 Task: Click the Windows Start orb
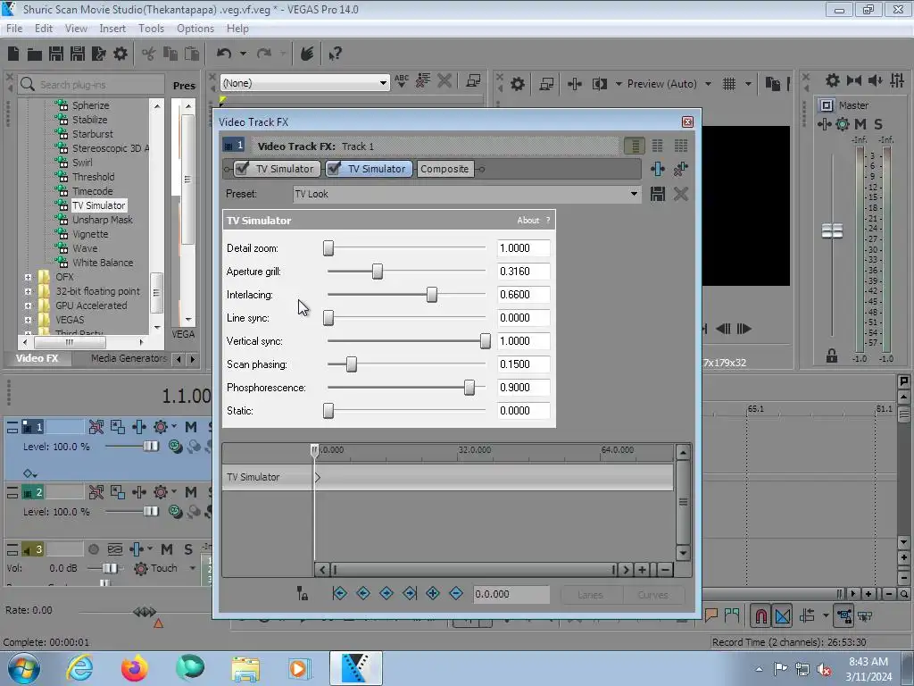tap(24, 668)
